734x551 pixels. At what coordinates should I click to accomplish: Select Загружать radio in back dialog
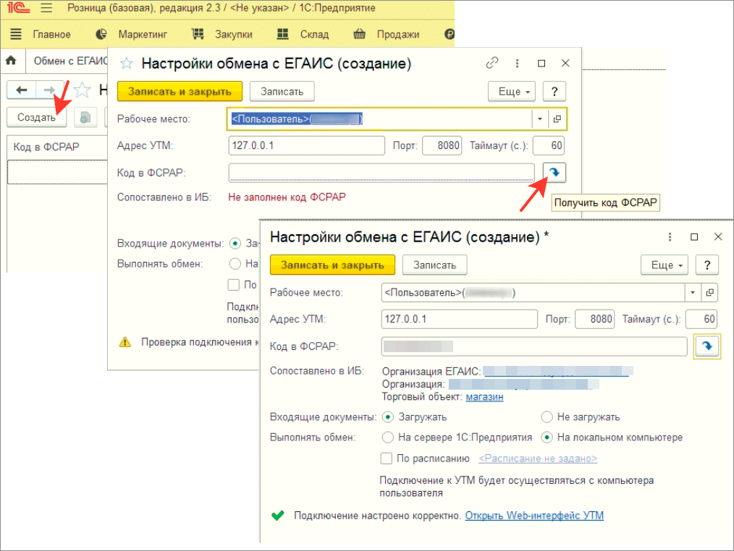235,244
